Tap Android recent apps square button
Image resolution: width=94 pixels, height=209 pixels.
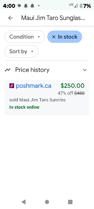(70, 202)
